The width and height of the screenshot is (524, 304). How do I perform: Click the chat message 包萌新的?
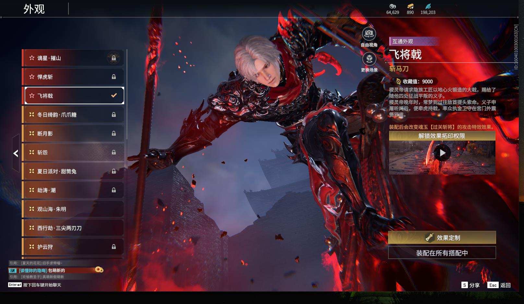click(56, 270)
